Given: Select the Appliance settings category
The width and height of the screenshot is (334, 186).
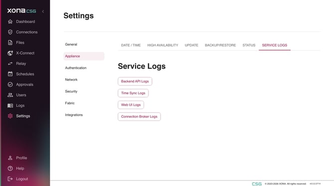Looking at the screenshot, I should 84,56.
